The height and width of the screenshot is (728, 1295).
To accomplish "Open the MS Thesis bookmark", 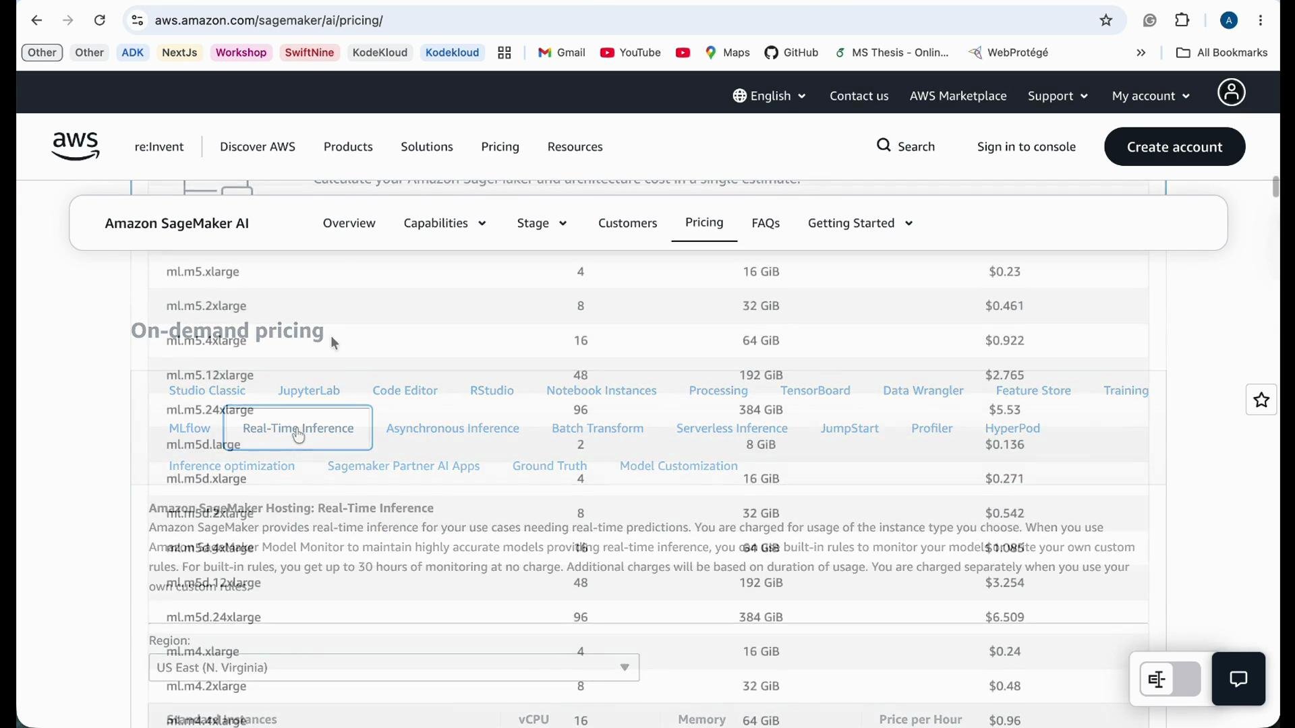I will pos(892,53).
